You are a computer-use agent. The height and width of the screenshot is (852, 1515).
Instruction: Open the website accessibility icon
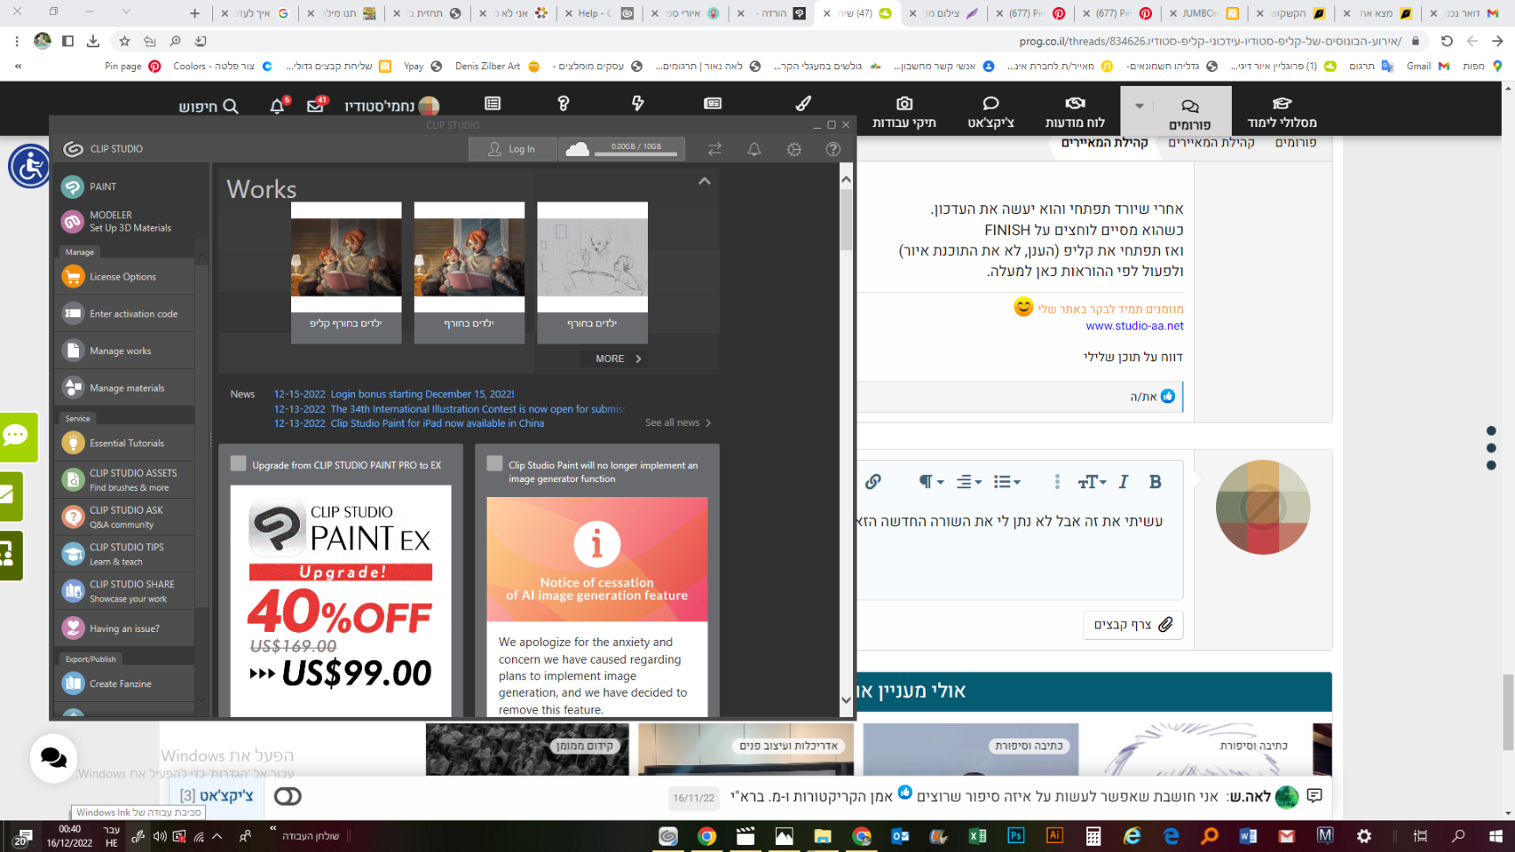click(30, 166)
